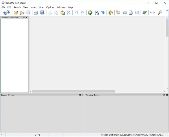169x137 pixels.
Task: Open the User menu
Action: click(x=41, y=7)
